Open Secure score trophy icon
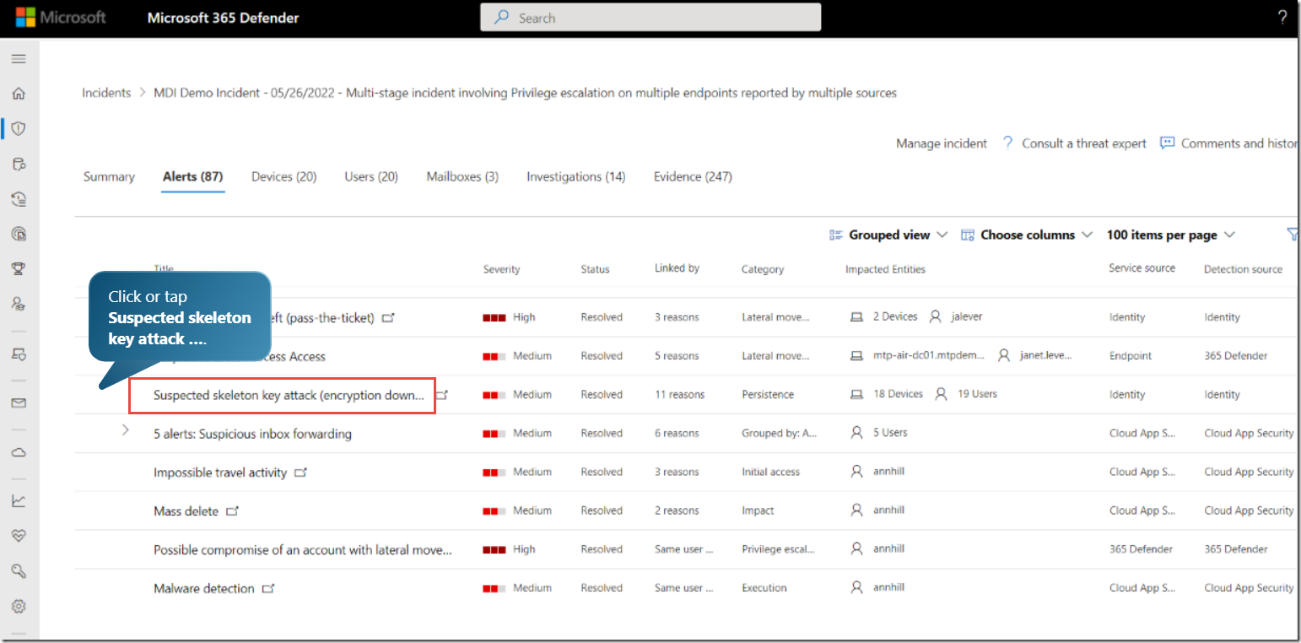 (19, 268)
